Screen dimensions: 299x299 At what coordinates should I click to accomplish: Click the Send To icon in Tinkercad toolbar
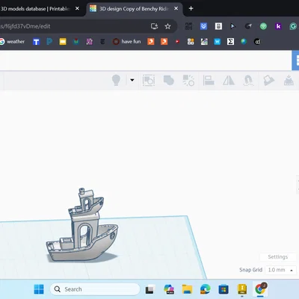tap(268, 80)
